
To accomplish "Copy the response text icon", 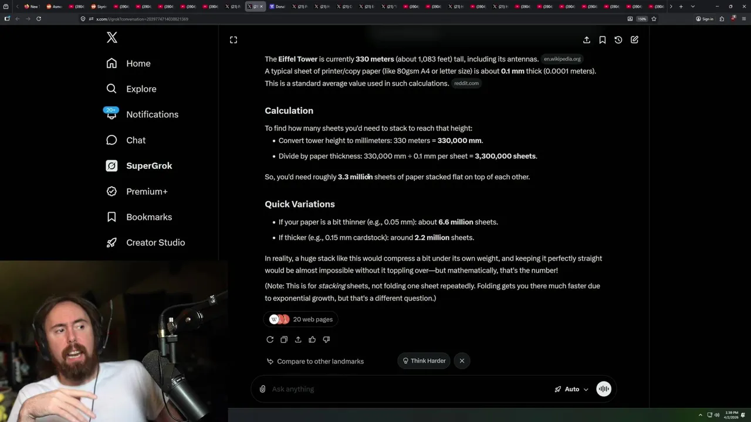I will click(x=284, y=339).
